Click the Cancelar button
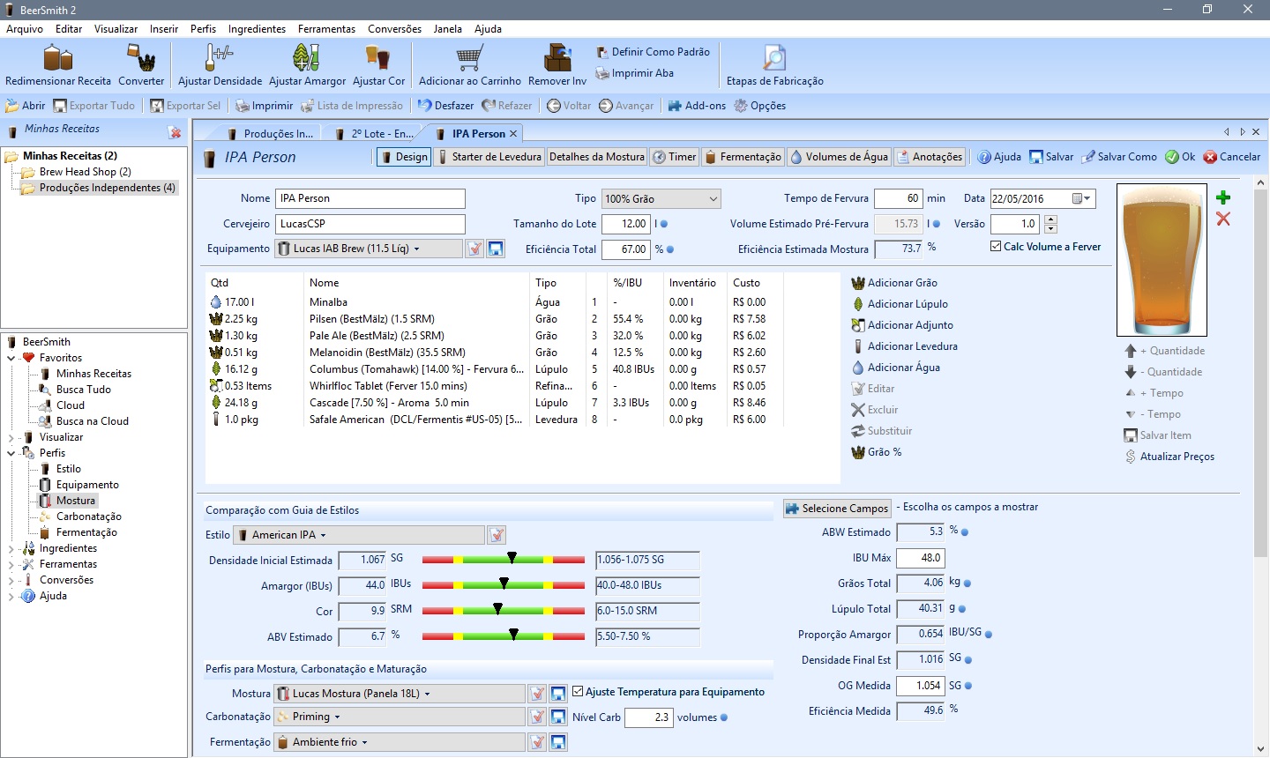The image size is (1270, 758). (1231, 157)
